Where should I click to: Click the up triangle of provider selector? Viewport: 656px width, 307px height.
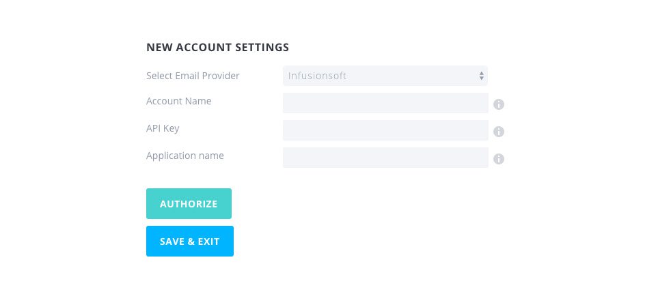coord(481,73)
